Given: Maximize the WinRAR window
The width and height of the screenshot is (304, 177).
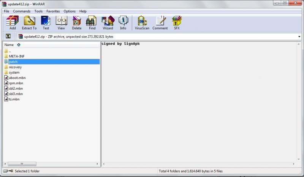Looking at the screenshot, I should [x=285, y=3].
